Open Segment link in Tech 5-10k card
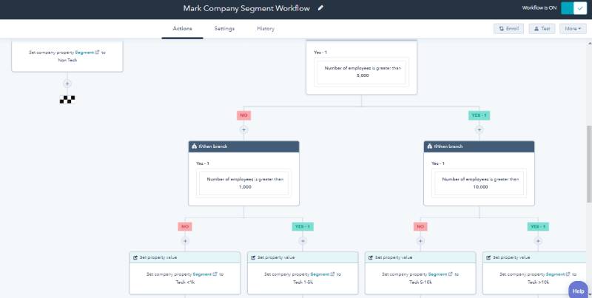The height and width of the screenshot is (298, 592). pos(440,274)
